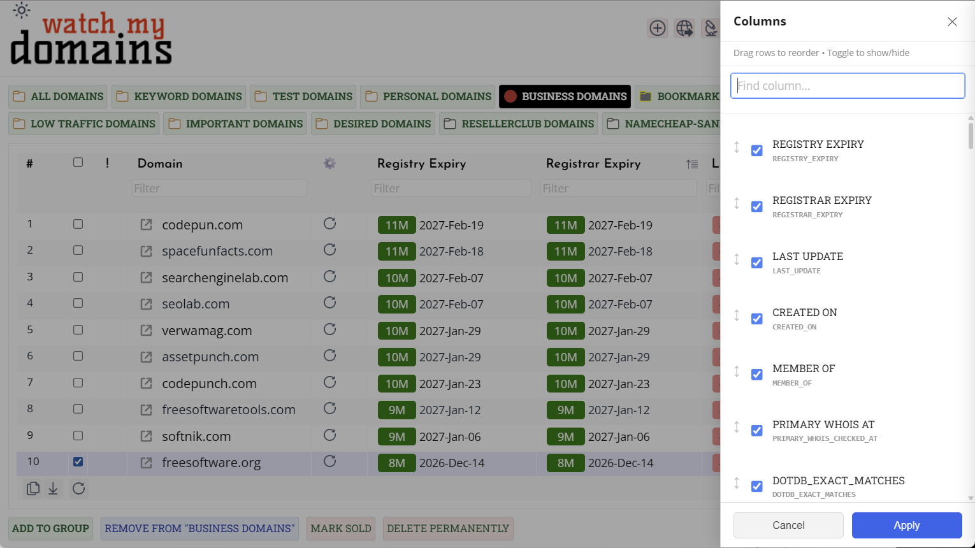Image resolution: width=975 pixels, height=548 pixels.
Task: Click the copy icon below the table
Action: 33,488
